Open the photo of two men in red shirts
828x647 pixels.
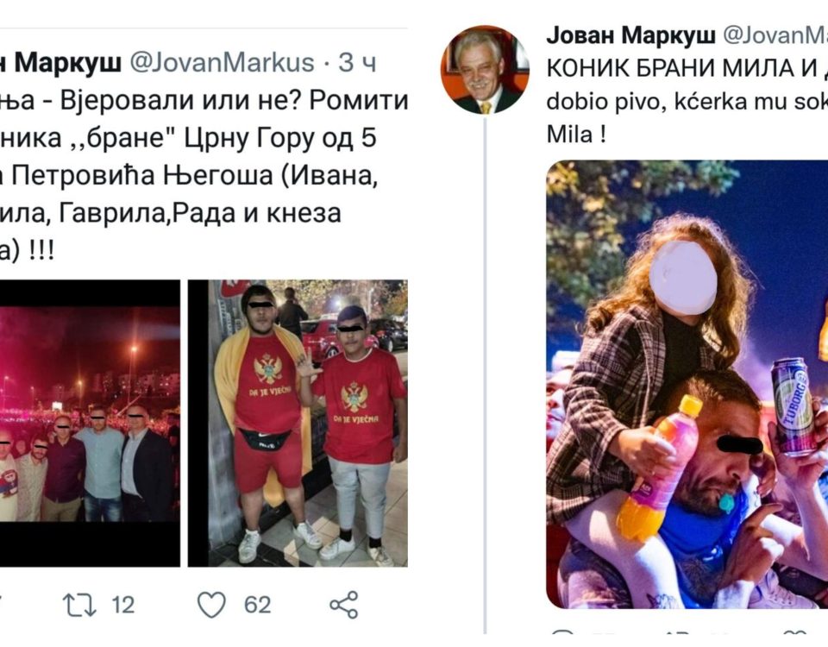(x=298, y=424)
